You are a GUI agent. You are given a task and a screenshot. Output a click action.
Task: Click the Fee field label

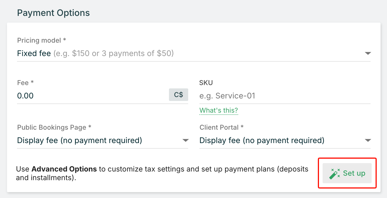click(25, 83)
